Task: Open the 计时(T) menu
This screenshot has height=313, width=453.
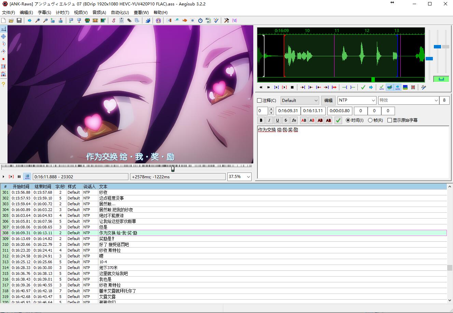Action: (x=62, y=12)
